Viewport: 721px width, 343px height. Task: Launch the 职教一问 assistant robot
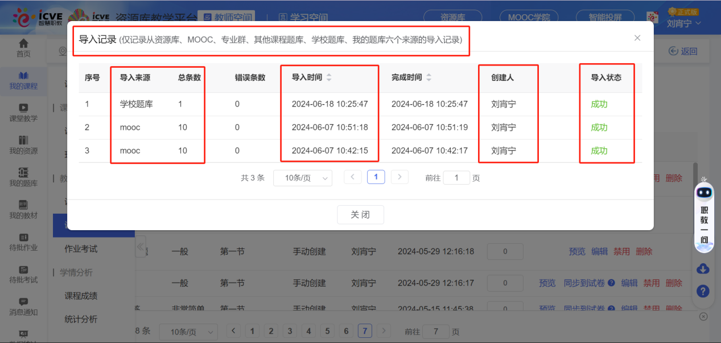coord(703,219)
